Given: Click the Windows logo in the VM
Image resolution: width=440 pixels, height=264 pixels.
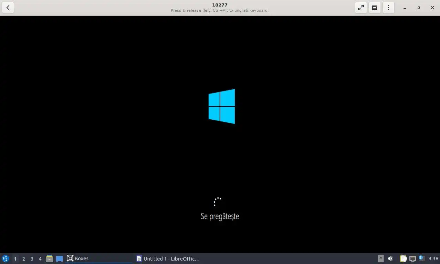Looking at the screenshot, I should pos(222,106).
